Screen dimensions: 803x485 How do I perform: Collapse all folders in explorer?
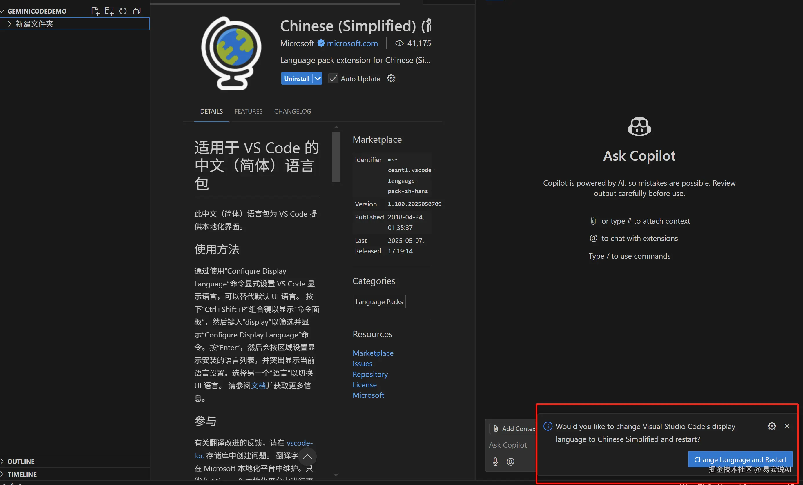pyautogui.click(x=137, y=11)
